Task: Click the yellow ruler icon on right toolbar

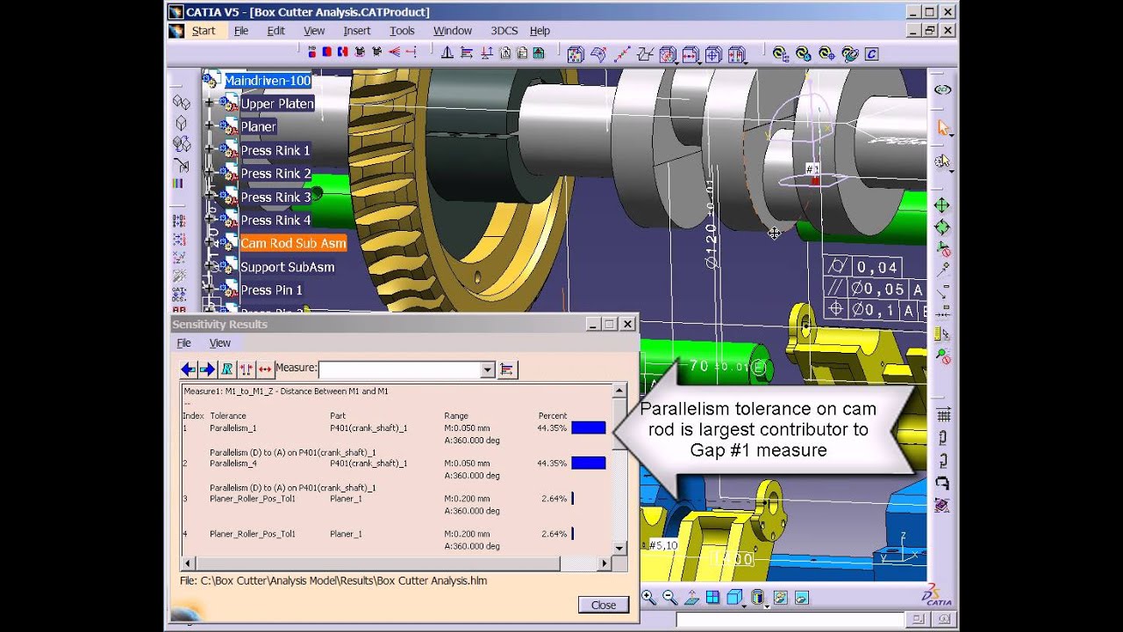Action: (x=941, y=334)
